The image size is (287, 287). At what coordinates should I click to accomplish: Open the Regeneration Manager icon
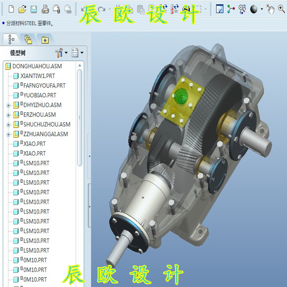(174, 9)
